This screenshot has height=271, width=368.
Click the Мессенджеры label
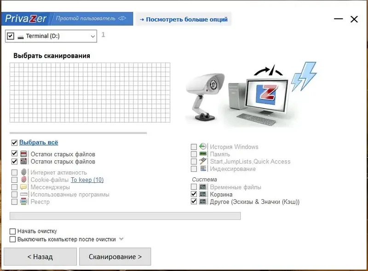click(50, 187)
